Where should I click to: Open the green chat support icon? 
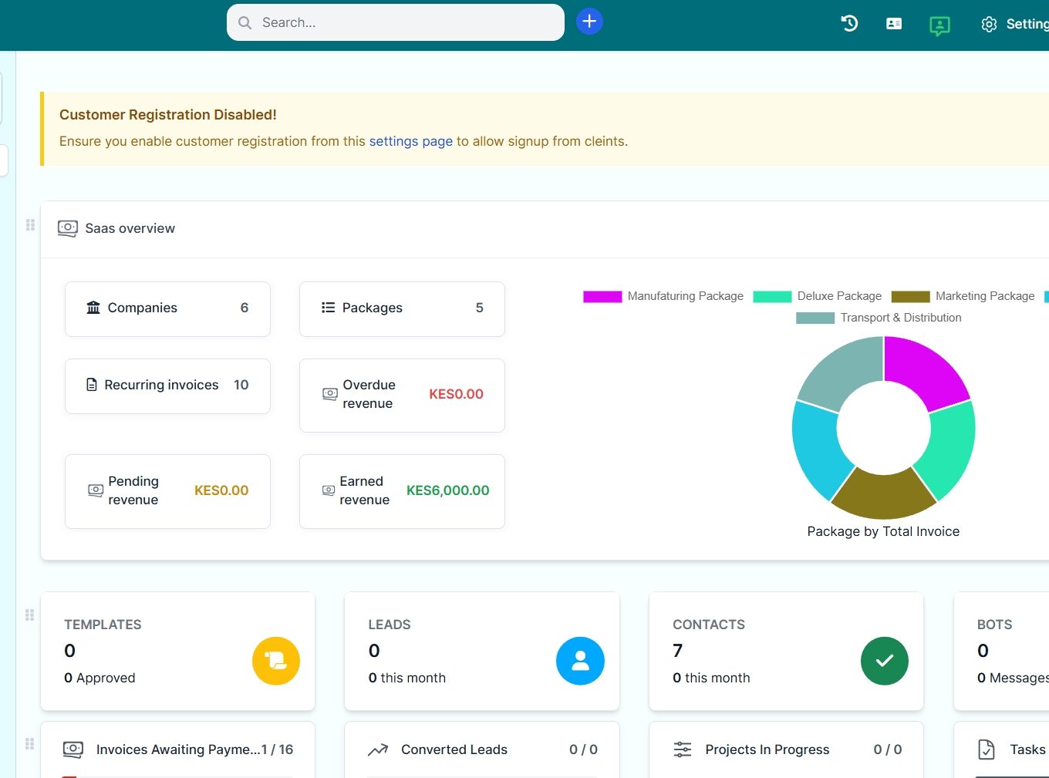(x=939, y=25)
